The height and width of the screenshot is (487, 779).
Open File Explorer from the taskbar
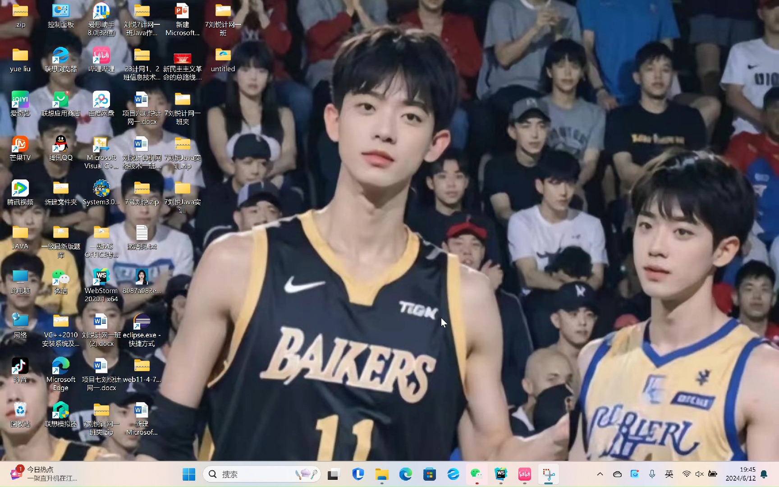click(x=382, y=474)
